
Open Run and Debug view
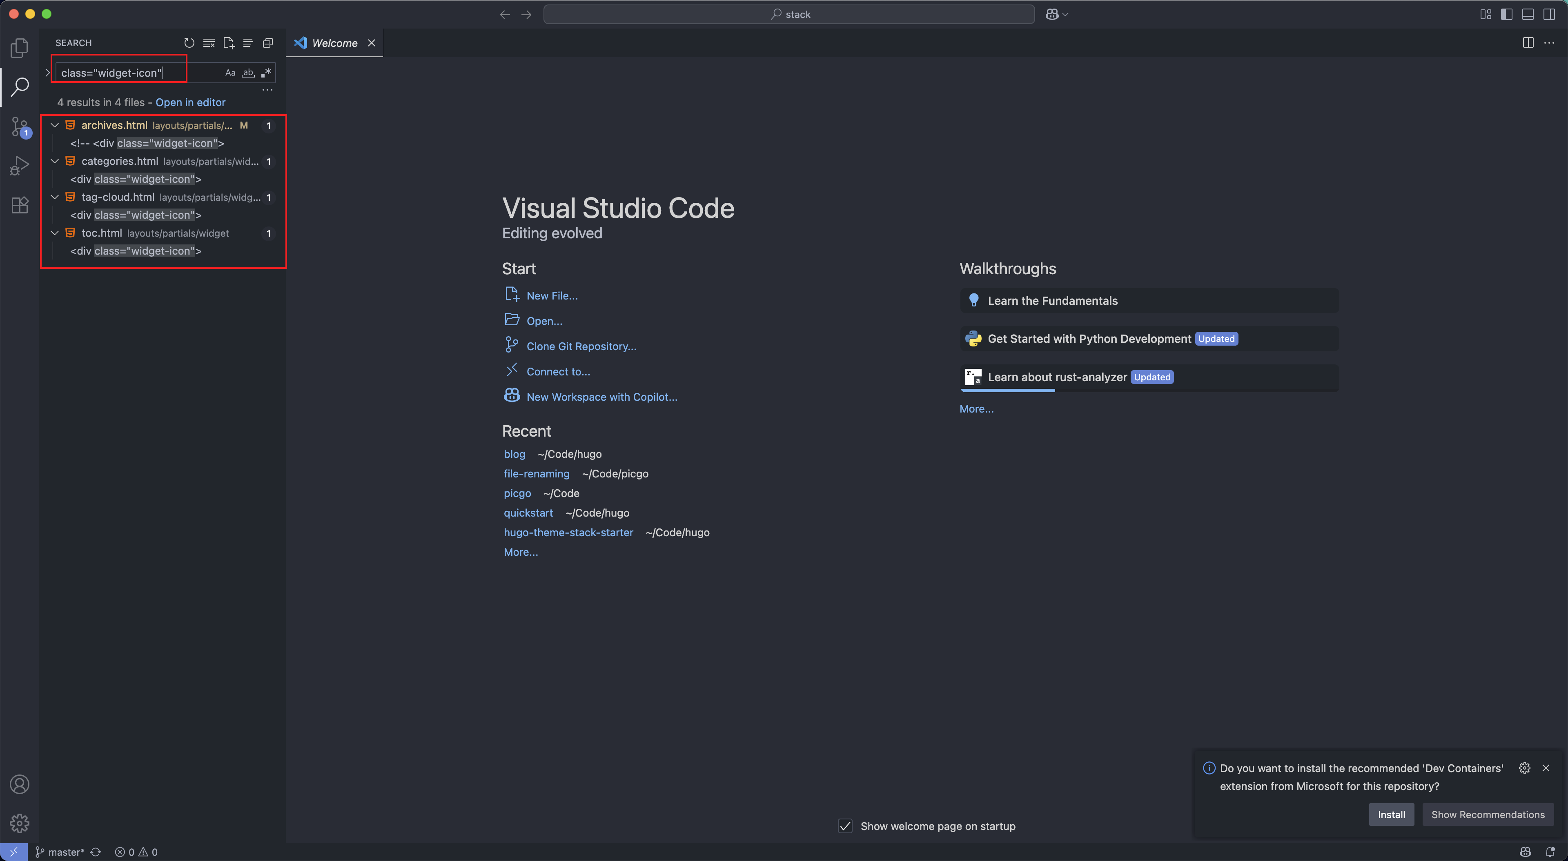pyautogui.click(x=20, y=166)
